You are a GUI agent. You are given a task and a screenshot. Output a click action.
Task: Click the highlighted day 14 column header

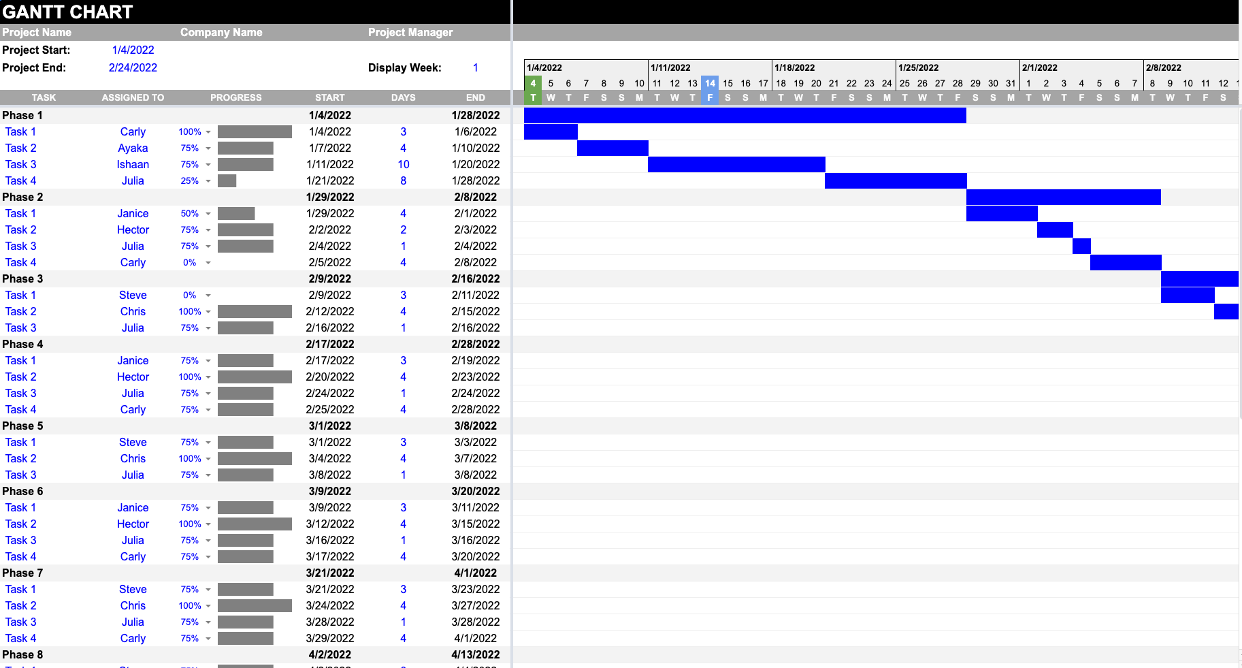coord(710,82)
